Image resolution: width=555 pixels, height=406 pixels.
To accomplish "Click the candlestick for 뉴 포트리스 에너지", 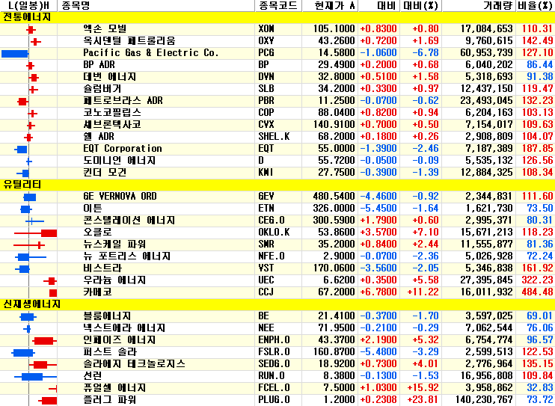I will (x=31, y=257).
